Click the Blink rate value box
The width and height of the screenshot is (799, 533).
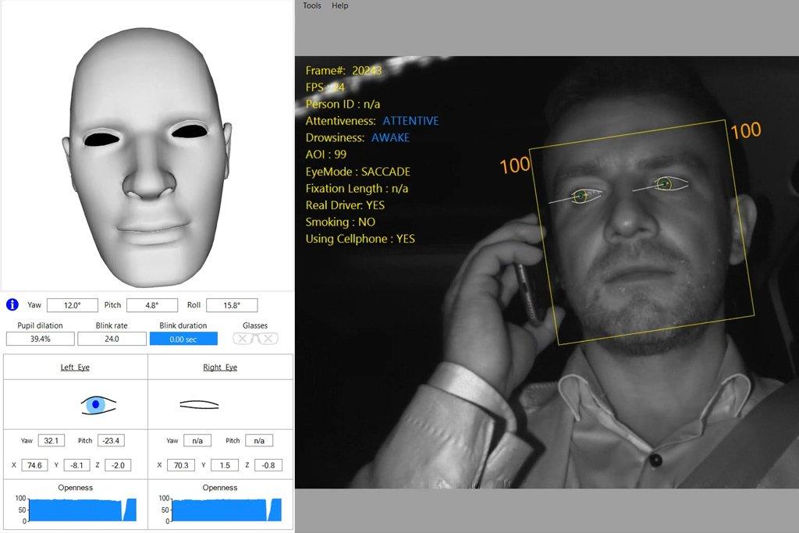[x=112, y=339]
